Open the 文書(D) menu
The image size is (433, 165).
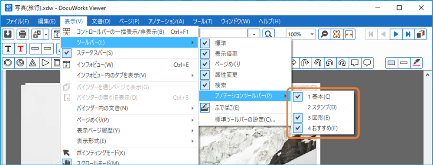click(x=101, y=21)
